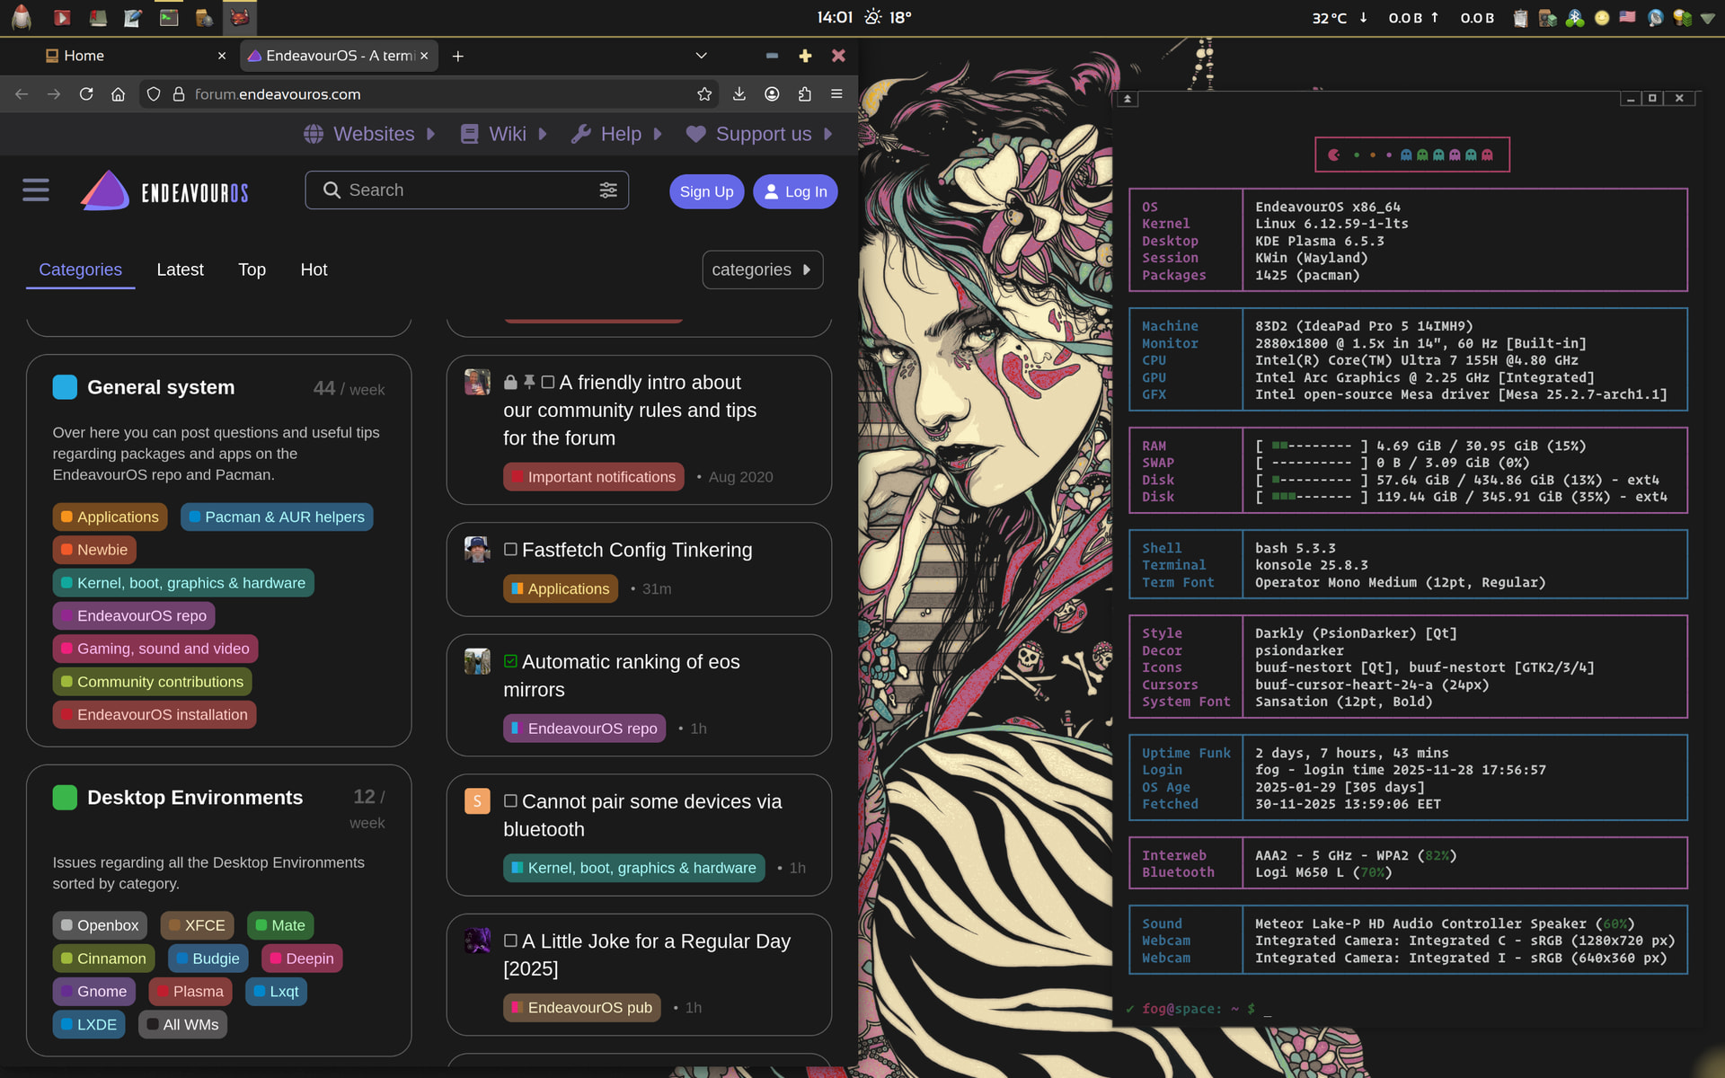1725x1078 pixels.
Task: Click the Firefox home icon
Action: 118,94
